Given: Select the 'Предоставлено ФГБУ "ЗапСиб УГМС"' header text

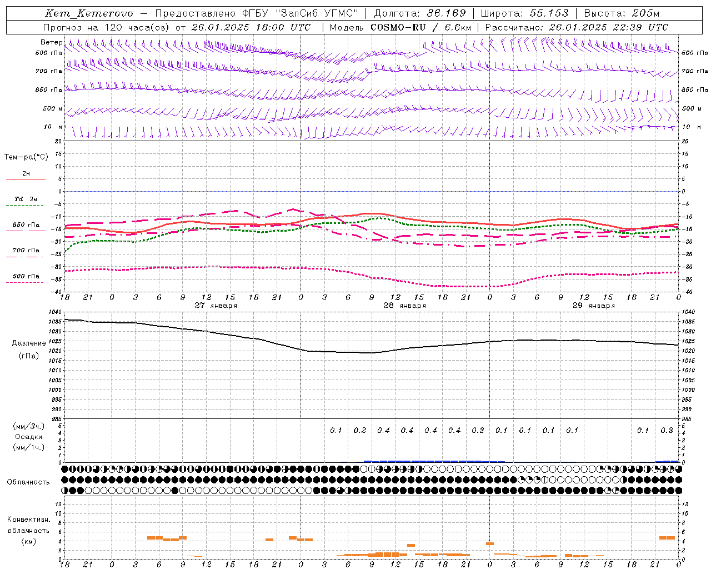Looking at the screenshot, I should (257, 13).
